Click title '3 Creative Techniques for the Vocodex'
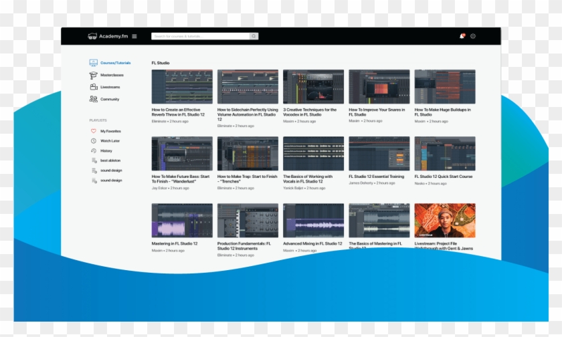562x337 pixels. pyautogui.click(x=310, y=112)
